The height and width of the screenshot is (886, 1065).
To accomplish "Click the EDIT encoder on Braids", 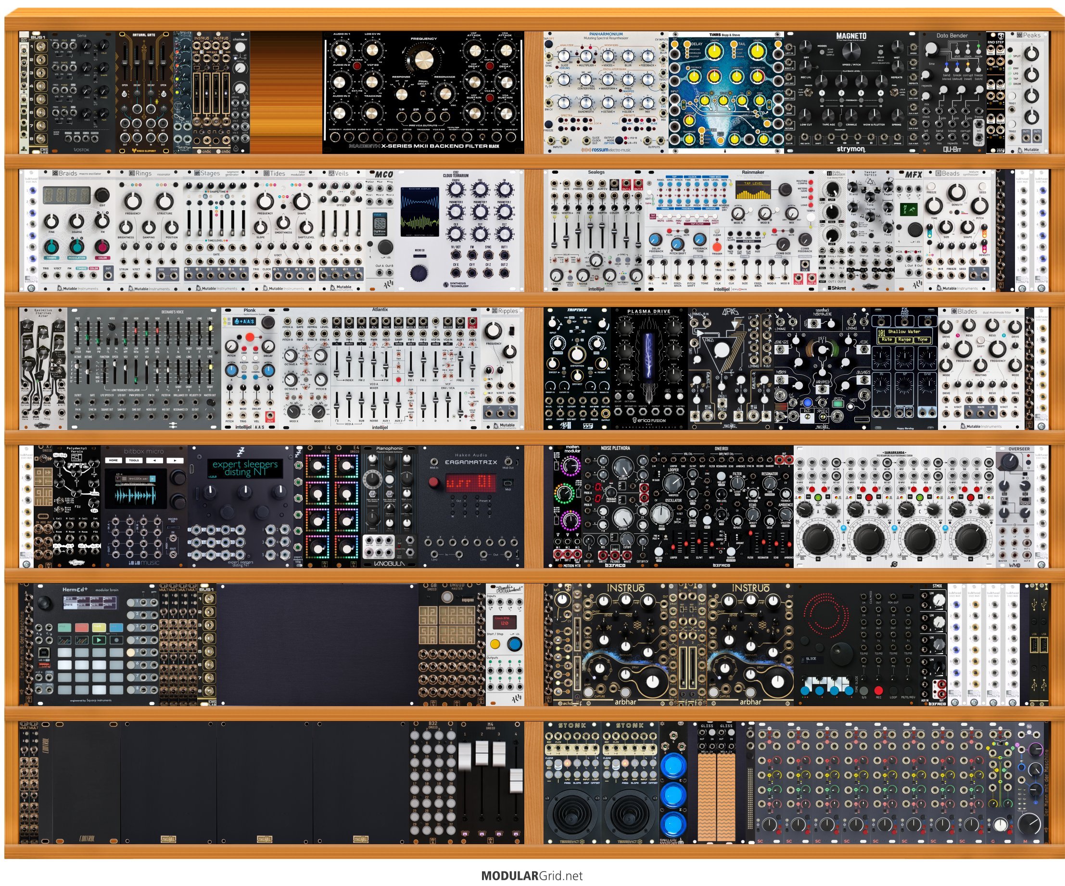I will click(102, 195).
